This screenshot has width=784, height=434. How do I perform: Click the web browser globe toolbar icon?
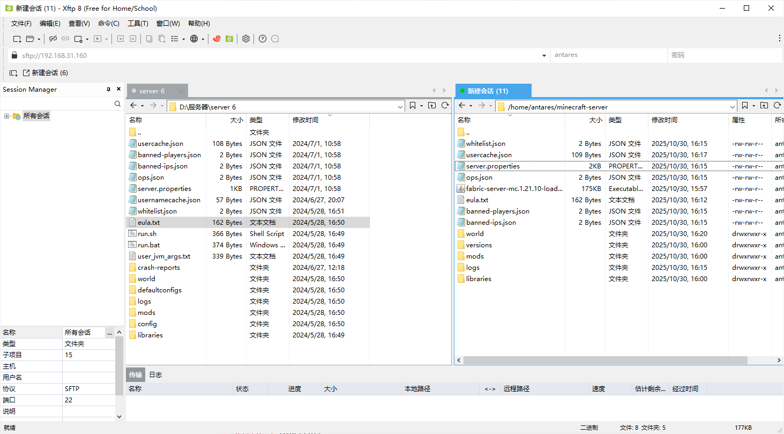(x=195, y=39)
